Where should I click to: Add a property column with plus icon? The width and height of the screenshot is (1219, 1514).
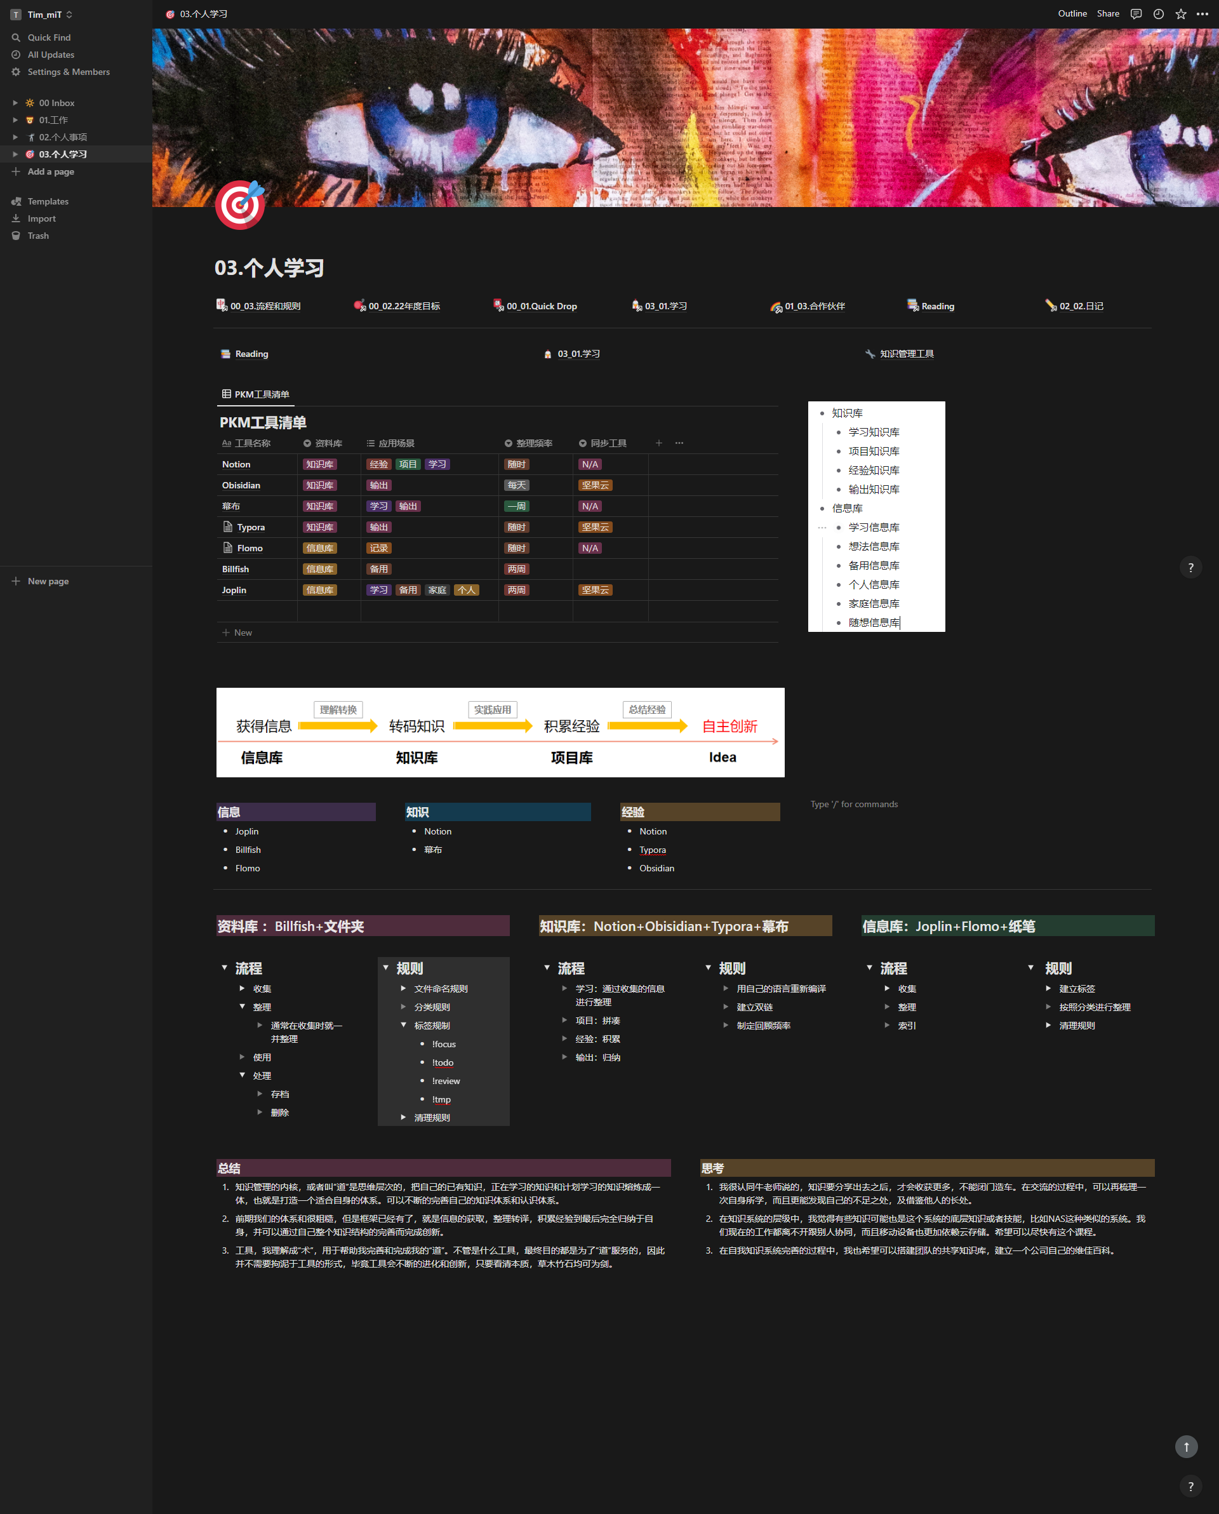658,443
